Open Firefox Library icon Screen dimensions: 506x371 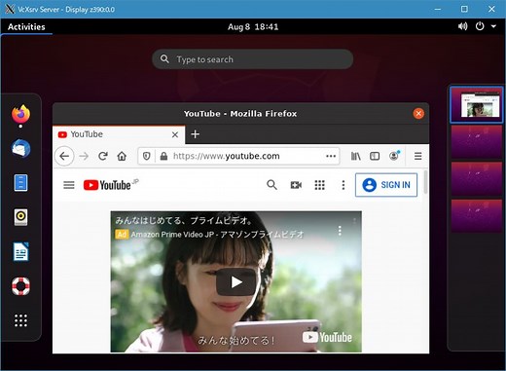coord(356,156)
